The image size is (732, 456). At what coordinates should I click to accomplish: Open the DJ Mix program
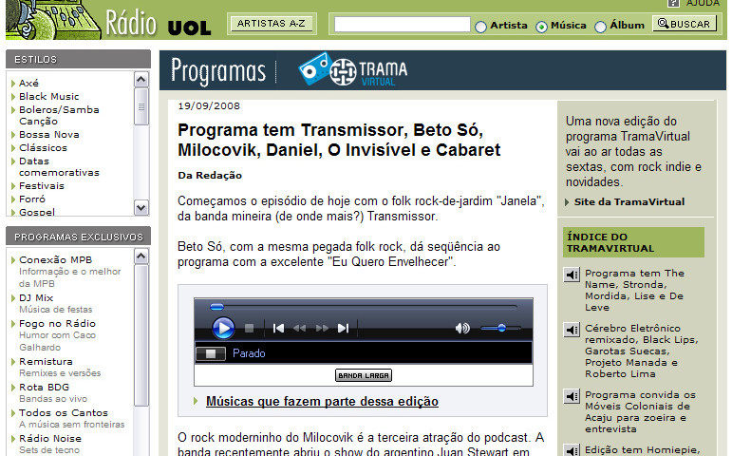tap(36, 298)
